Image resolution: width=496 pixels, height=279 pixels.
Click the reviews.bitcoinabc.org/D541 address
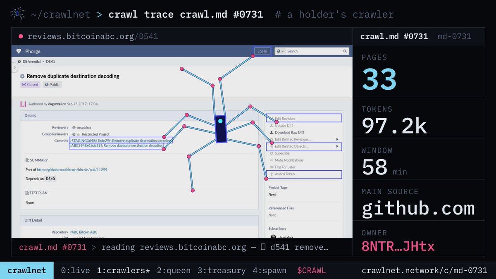point(93,36)
